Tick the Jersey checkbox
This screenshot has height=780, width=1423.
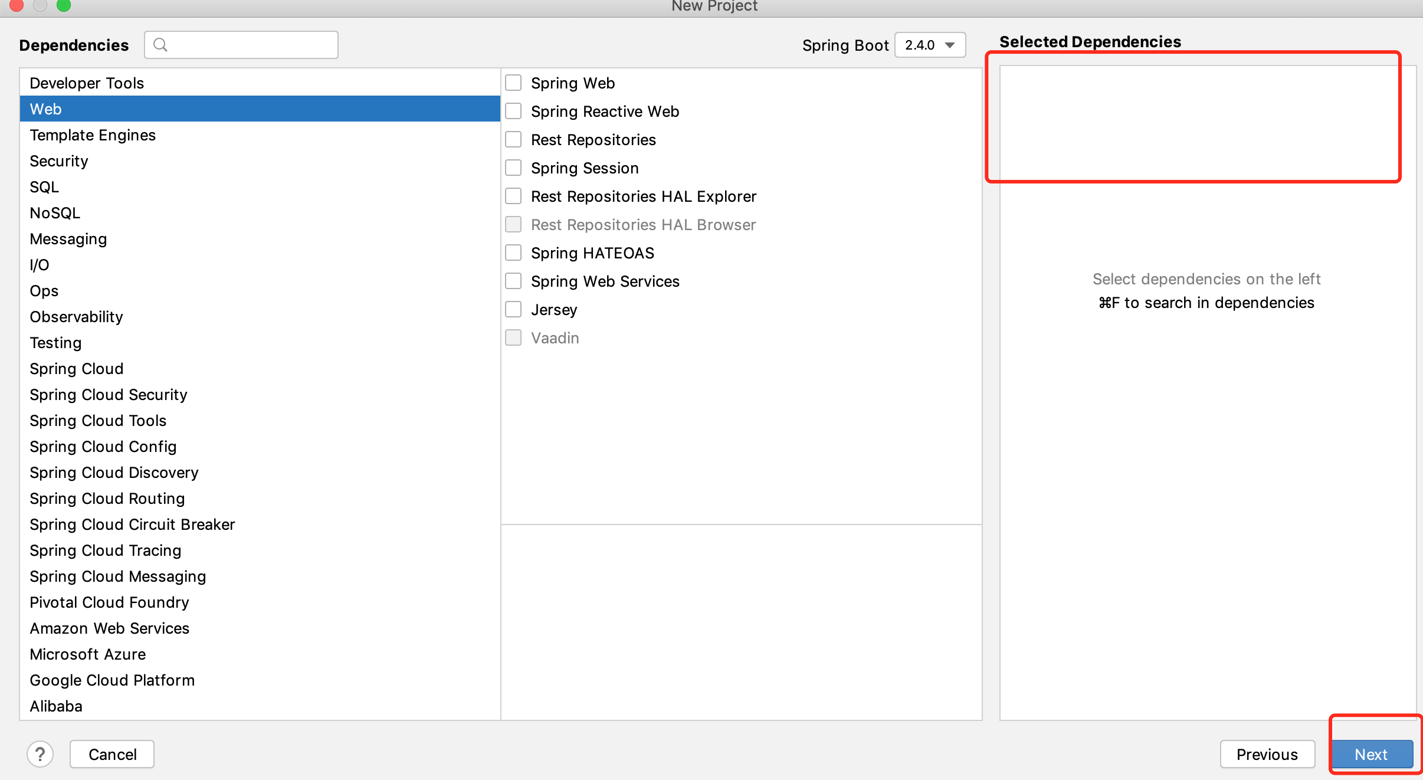[x=513, y=309]
